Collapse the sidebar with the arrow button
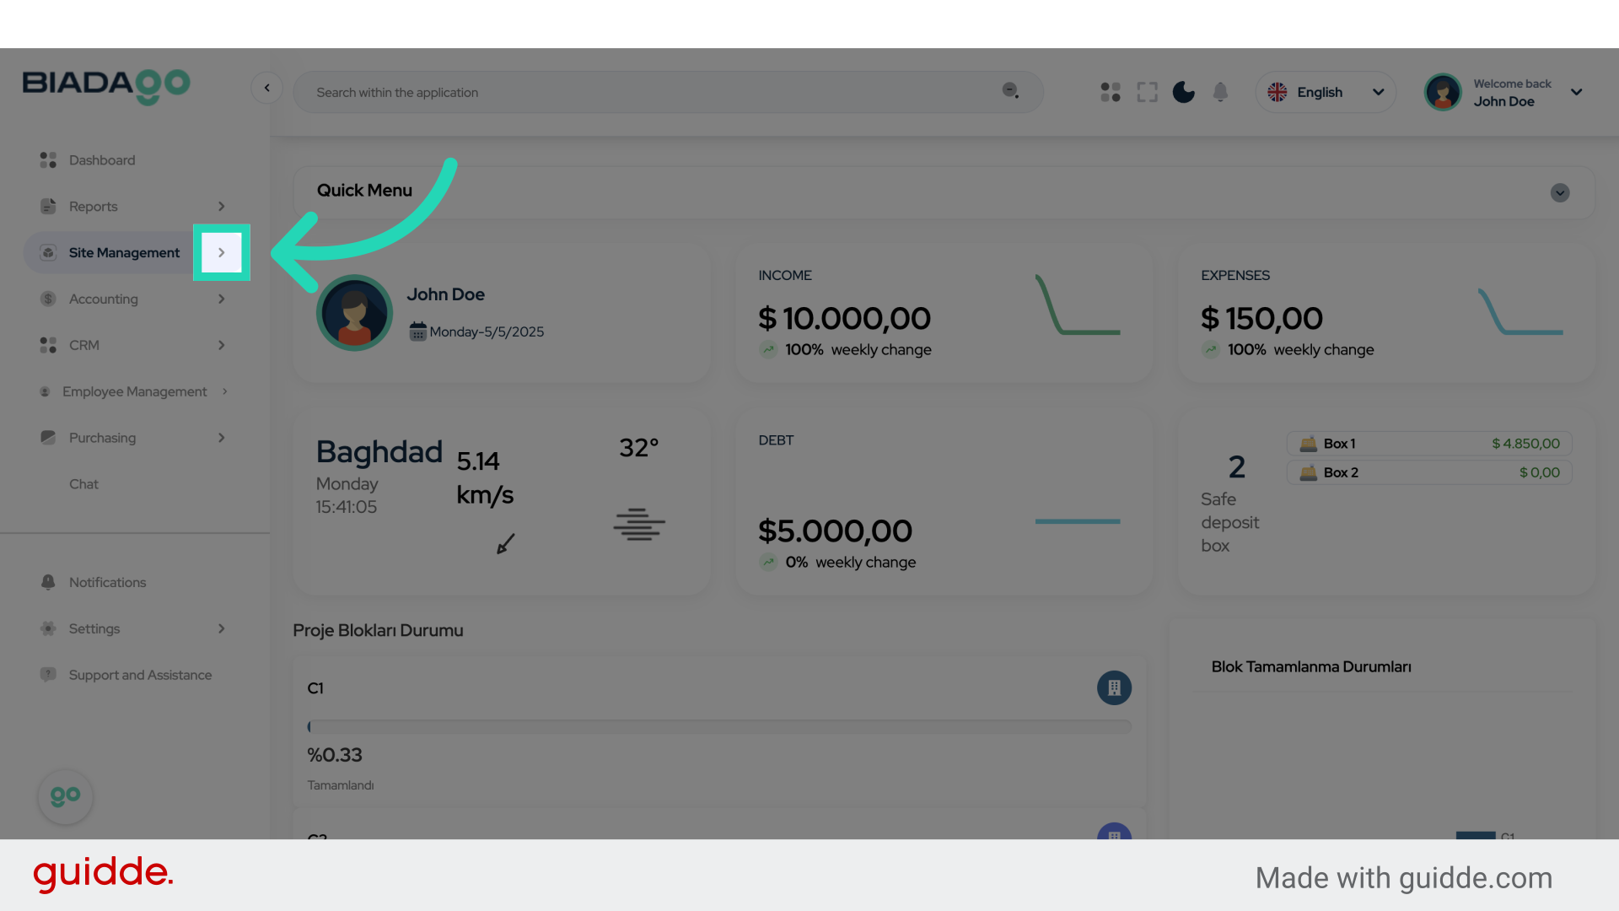 tap(266, 88)
